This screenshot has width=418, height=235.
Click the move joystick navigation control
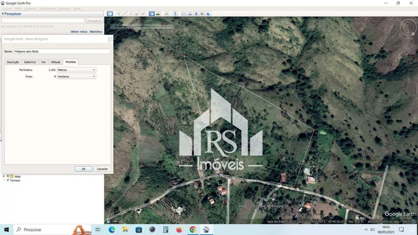pos(408,43)
